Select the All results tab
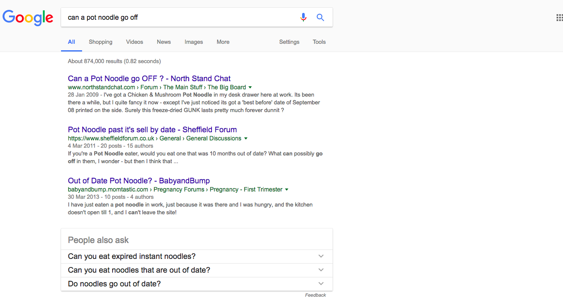This screenshot has height=304, width=563. click(71, 42)
